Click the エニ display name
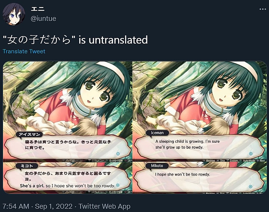 tap(37, 9)
